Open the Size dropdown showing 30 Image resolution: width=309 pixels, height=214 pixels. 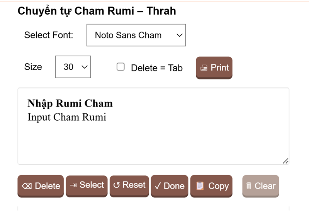coord(73,67)
